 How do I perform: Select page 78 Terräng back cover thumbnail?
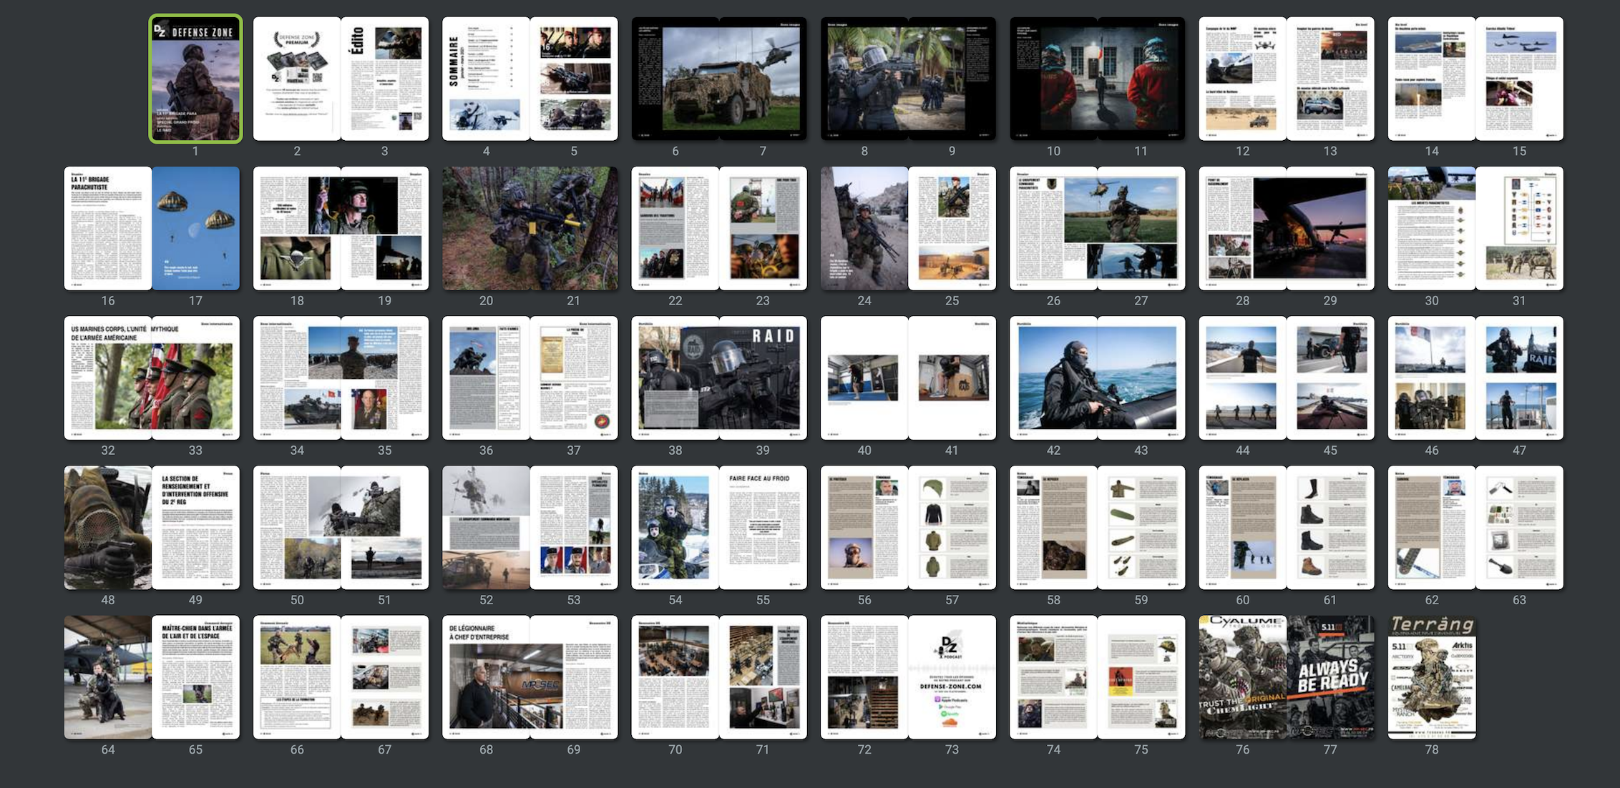tap(1432, 676)
